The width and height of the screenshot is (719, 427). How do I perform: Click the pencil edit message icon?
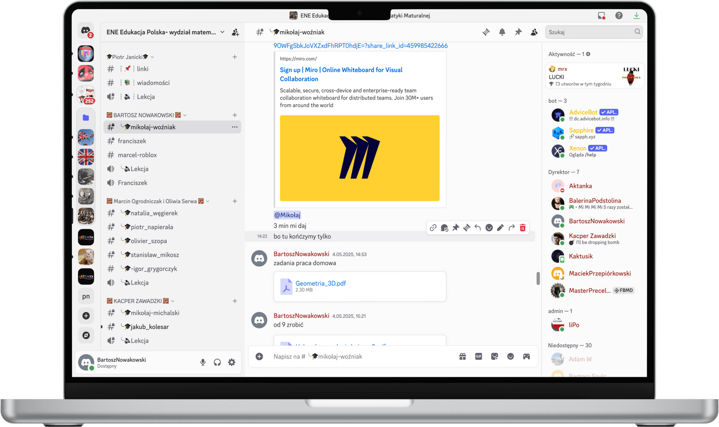click(x=500, y=228)
